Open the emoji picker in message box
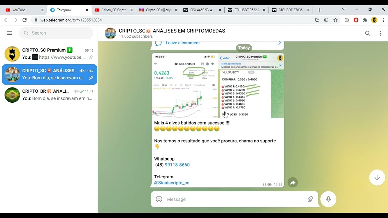The height and width of the screenshot is (218, 388). pyautogui.click(x=159, y=199)
